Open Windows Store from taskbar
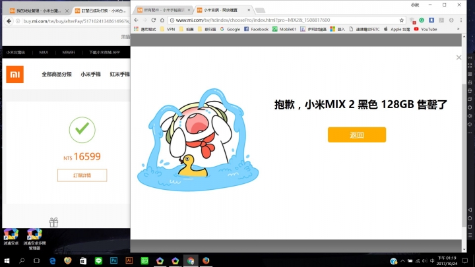This screenshot has width=475, height=267. pos(83,260)
